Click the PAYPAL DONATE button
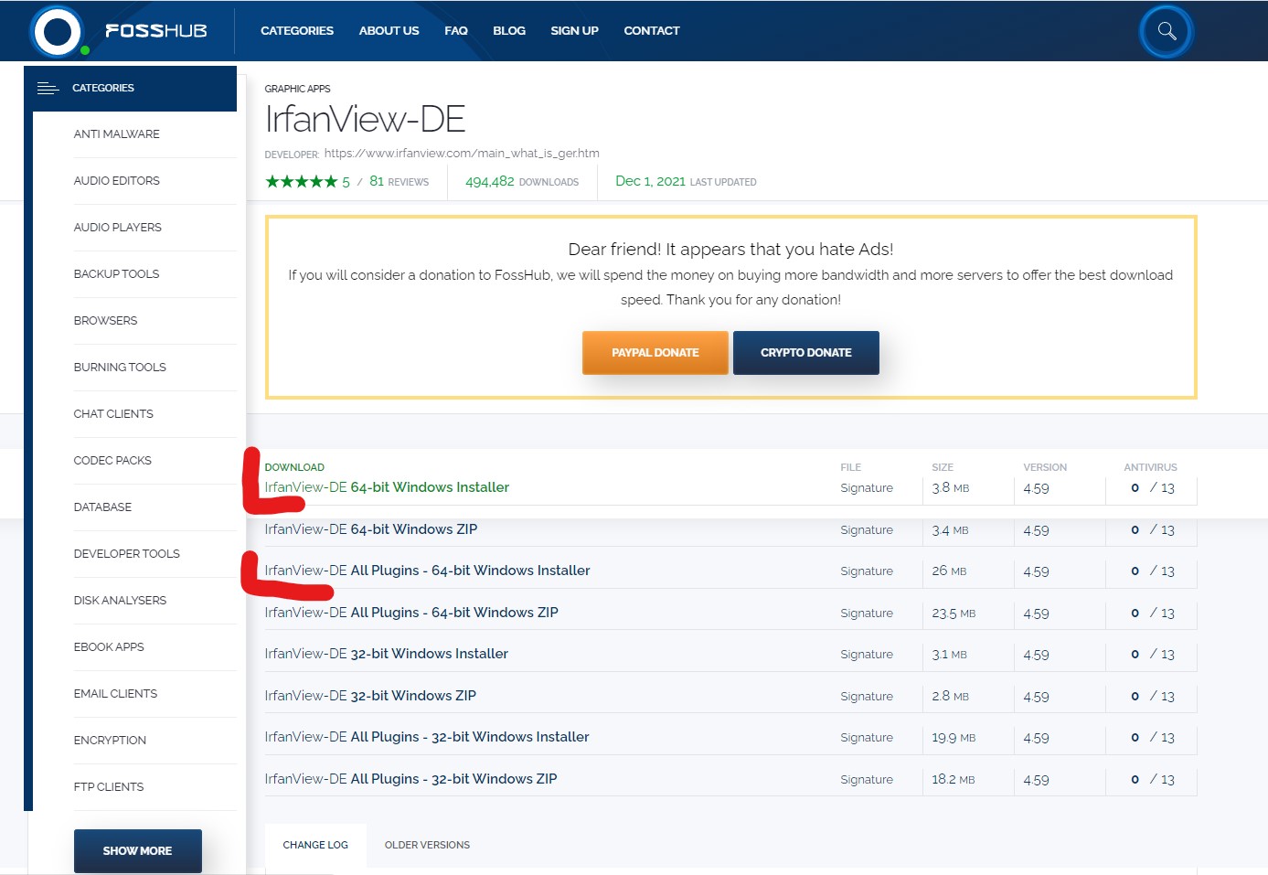 coord(655,353)
